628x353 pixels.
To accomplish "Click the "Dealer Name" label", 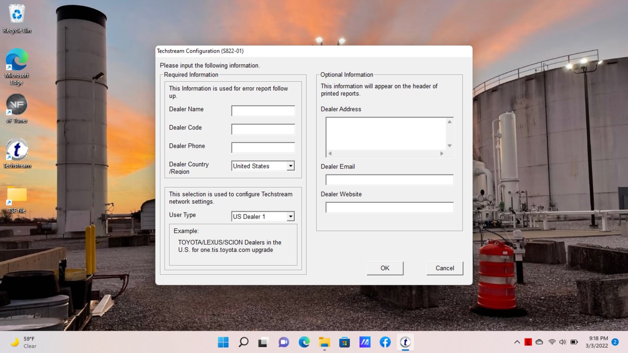I will (186, 109).
